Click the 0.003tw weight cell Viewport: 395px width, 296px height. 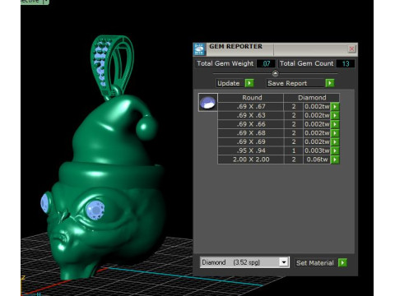tap(317, 150)
